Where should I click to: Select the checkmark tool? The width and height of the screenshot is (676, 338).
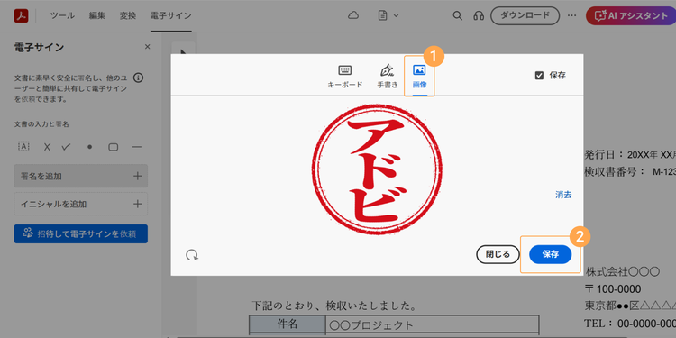pyautogui.click(x=66, y=147)
